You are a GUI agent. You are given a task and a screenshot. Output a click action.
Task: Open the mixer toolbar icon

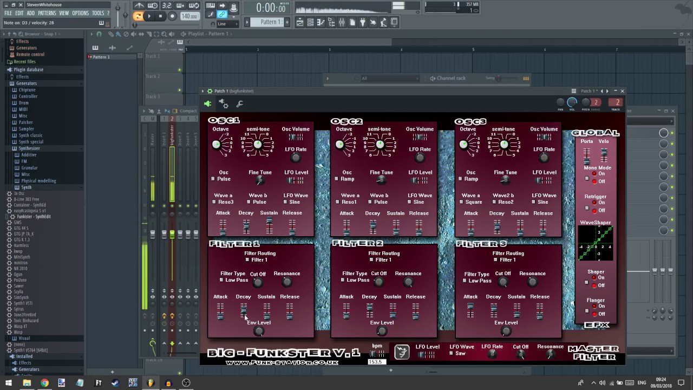(342, 22)
